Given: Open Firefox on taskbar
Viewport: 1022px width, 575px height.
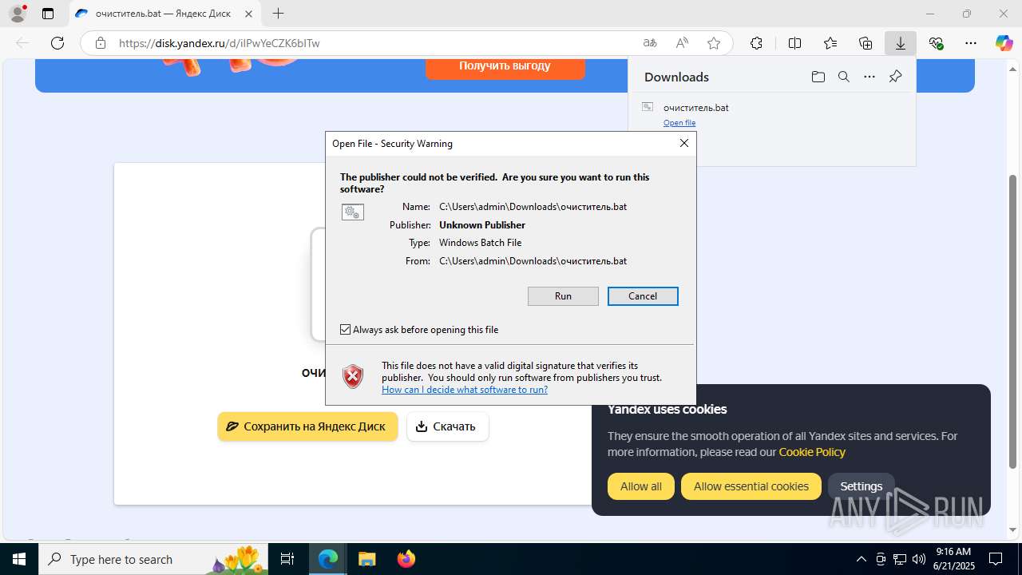Looking at the screenshot, I should (x=406, y=559).
